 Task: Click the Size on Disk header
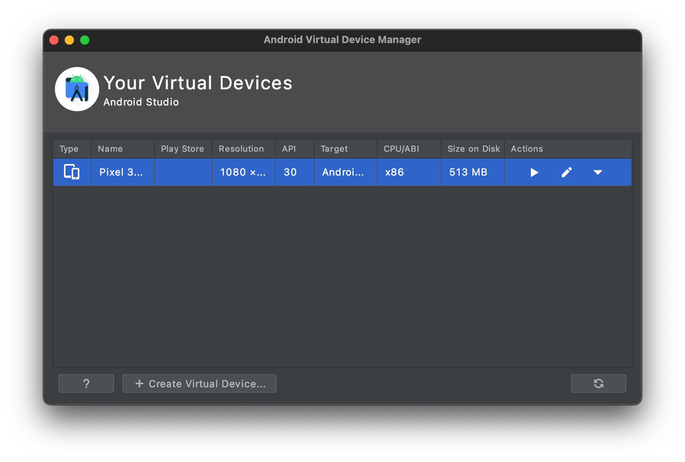click(x=473, y=149)
